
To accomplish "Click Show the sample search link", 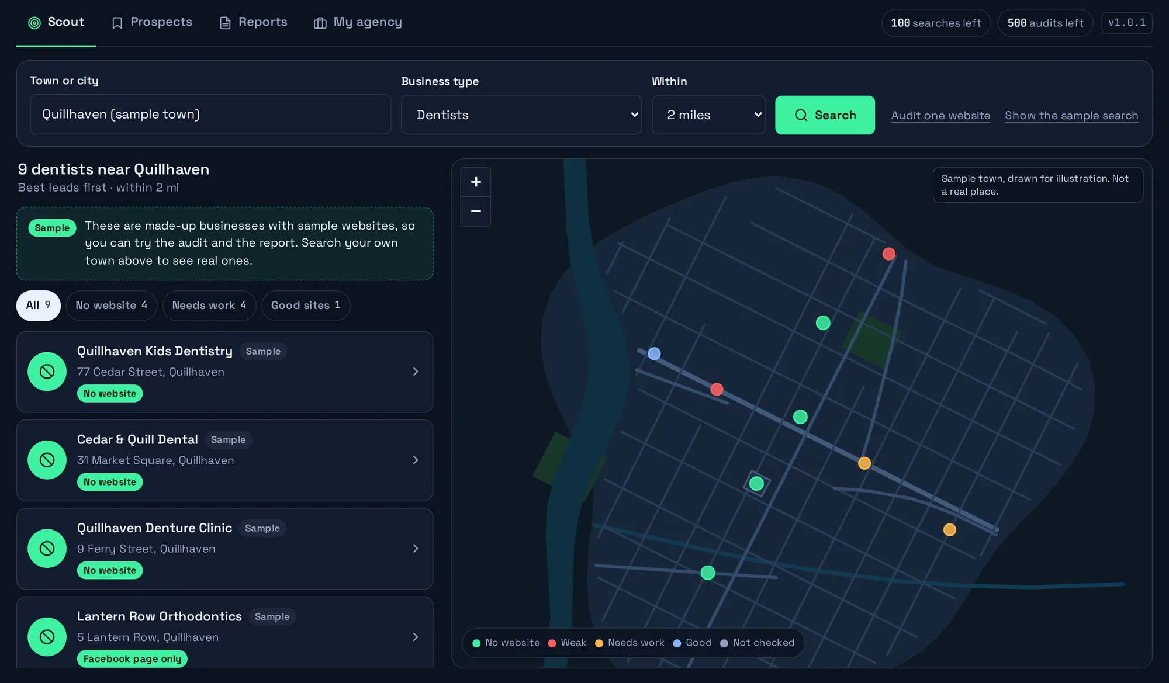I will coord(1071,116).
